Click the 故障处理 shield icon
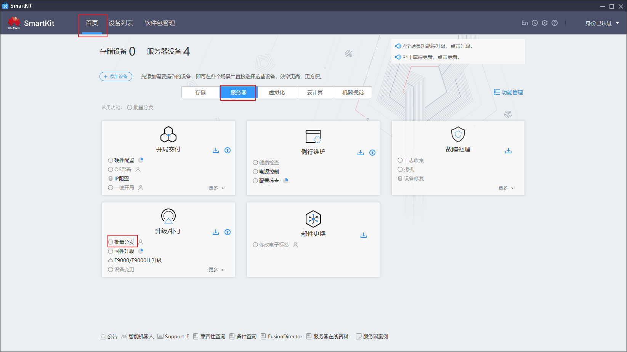627x352 pixels. [458, 134]
